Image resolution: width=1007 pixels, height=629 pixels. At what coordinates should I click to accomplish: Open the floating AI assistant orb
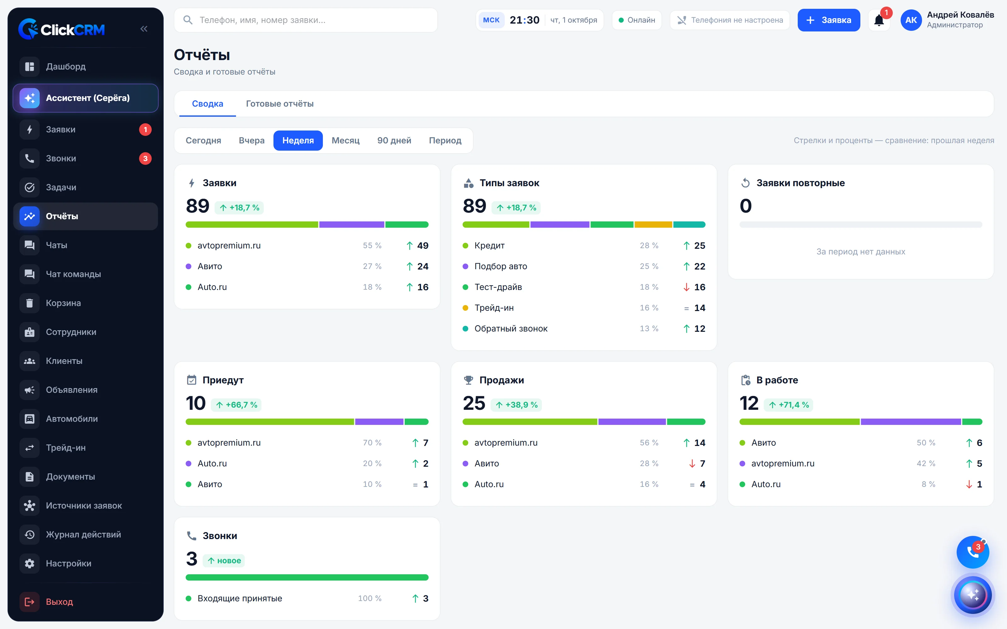972,595
